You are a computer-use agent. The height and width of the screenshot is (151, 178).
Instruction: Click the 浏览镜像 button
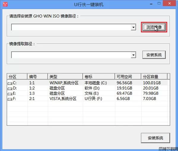154,27
